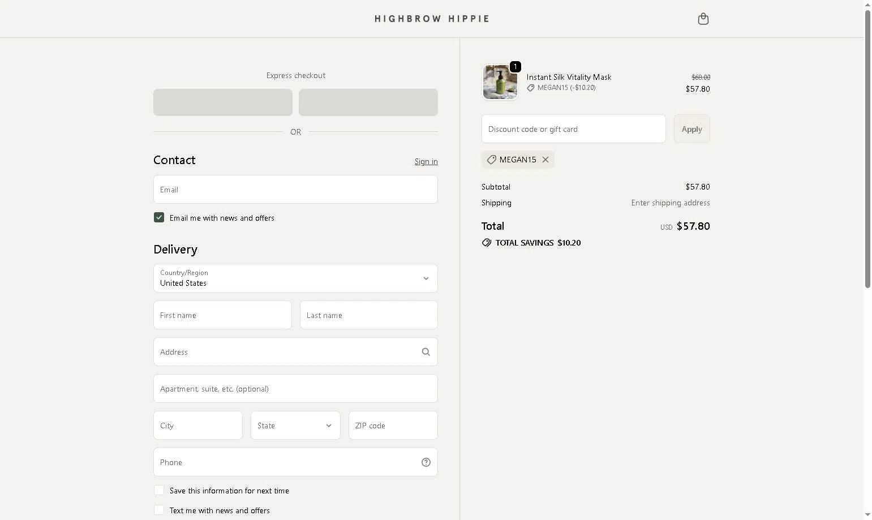Enable Text me with news and offers

pyautogui.click(x=159, y=510)
